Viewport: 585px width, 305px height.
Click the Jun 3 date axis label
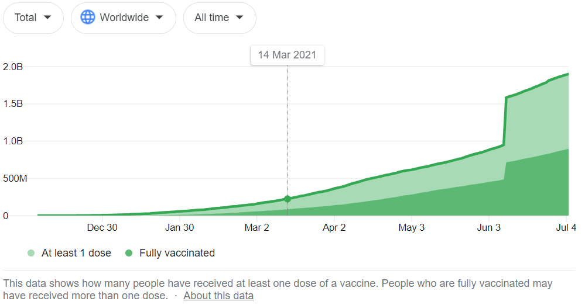(x=489, y=227)
